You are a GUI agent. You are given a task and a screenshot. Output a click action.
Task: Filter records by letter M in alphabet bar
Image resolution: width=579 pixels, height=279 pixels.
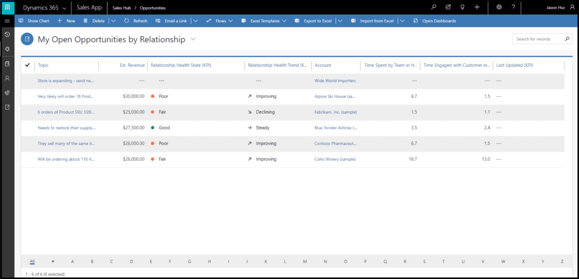[305, 261]
